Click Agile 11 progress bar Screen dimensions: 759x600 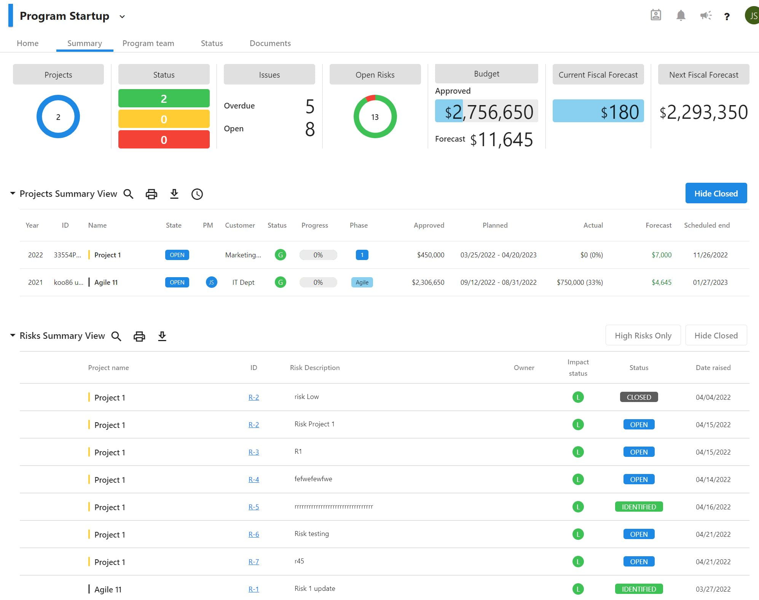pos(318,282)
